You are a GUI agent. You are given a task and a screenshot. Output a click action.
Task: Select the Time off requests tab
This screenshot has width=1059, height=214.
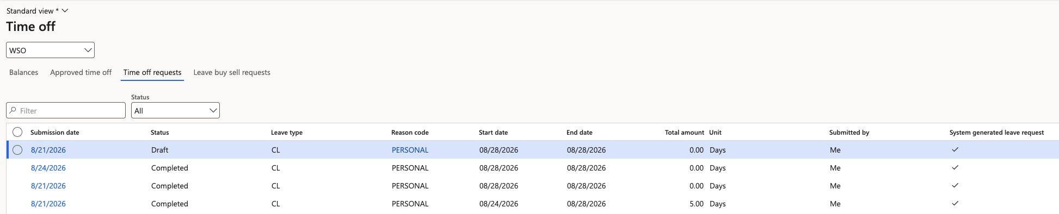152,72
